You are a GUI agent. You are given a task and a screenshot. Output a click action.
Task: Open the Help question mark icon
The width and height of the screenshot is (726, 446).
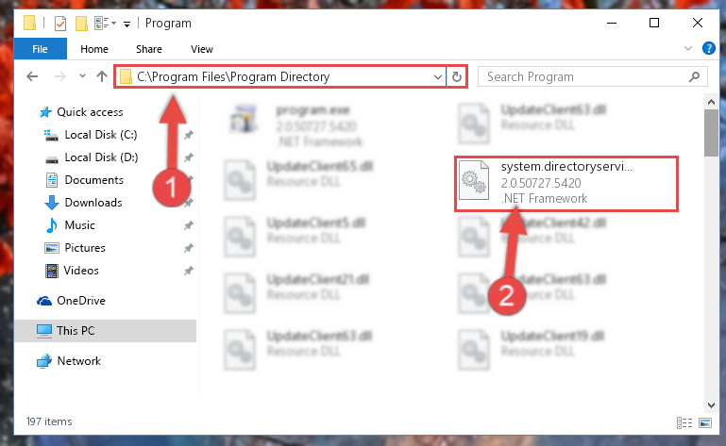click(x=708, y=48)
